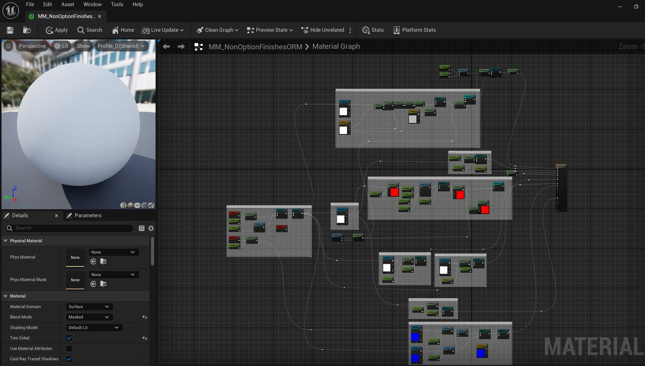This screenshot has width=645, height=366.
Task: Open Search in the material graph
Action: 90,30
